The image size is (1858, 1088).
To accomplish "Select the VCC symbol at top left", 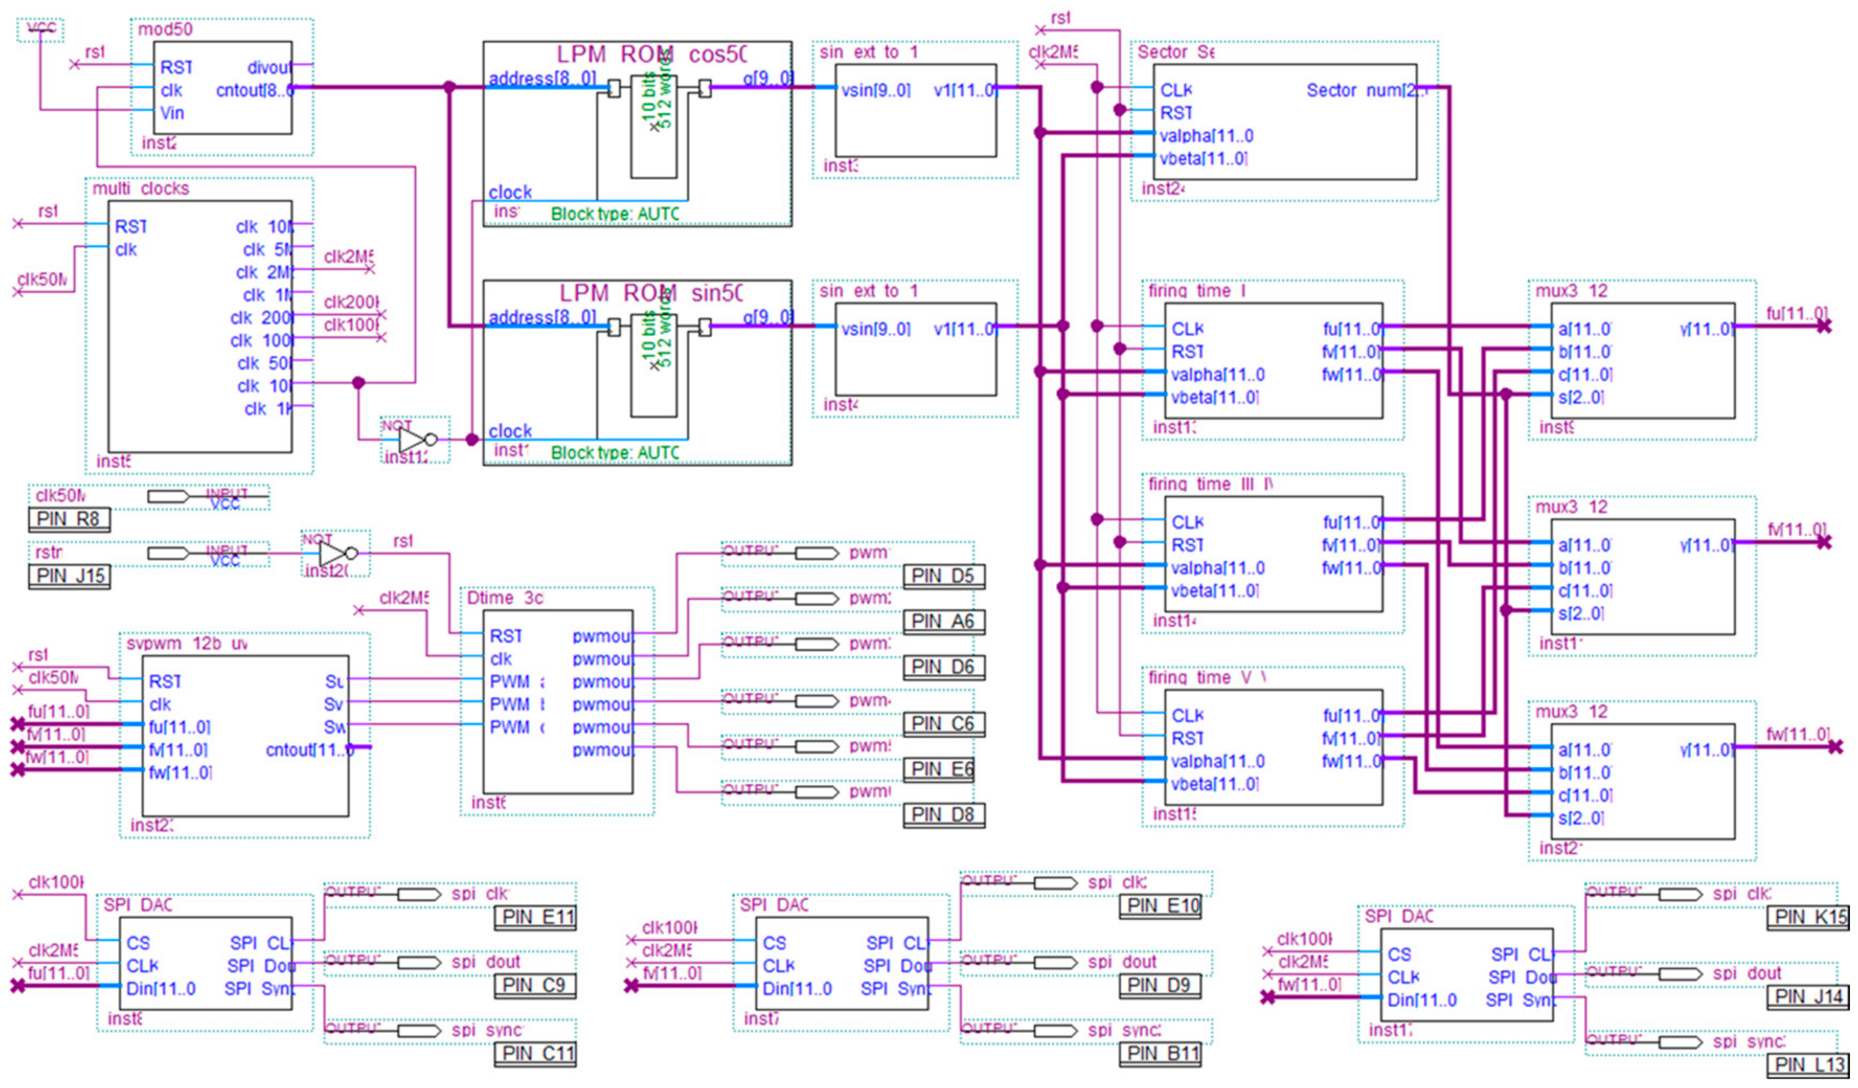I will coord(40,30).
